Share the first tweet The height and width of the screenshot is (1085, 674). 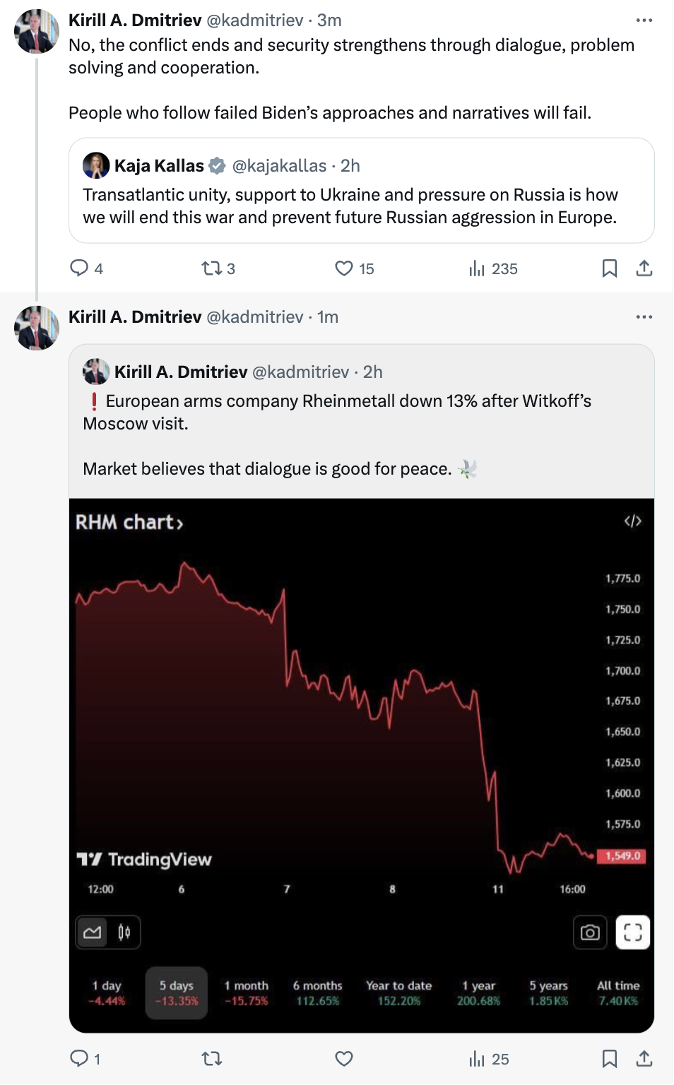(644, 268)
